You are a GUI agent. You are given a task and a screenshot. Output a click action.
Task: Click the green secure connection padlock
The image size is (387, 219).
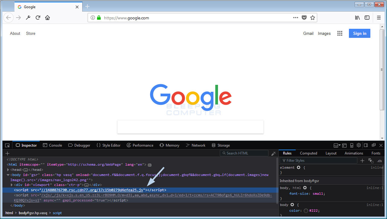[99, 18]
